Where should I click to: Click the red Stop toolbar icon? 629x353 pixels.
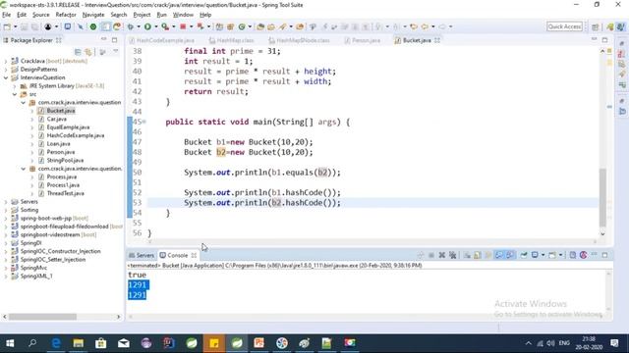click(183, 26)
